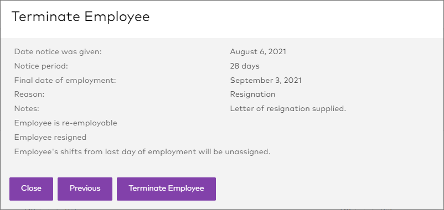Click the 'Letter of resignation supplied.' note

[288, 109]
